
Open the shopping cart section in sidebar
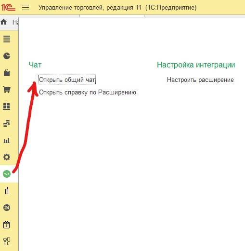[x=7, y=90]
